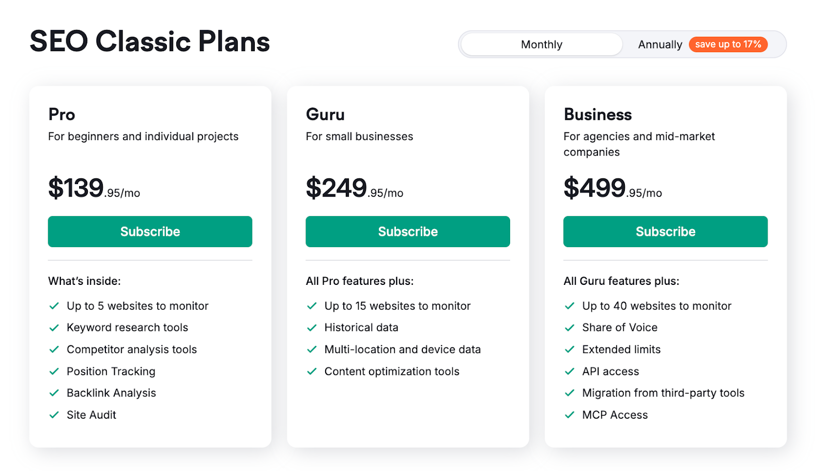This screenshot has width=827, height=471.
Task: Click the checkmark beside Historical data
Action: pyautogui.click(x=312, y=327)
